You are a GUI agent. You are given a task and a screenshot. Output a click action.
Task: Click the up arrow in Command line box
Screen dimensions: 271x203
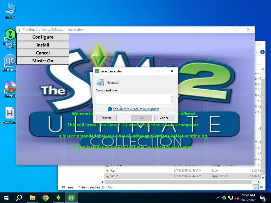pyautogui.click(x=172, y=97)
